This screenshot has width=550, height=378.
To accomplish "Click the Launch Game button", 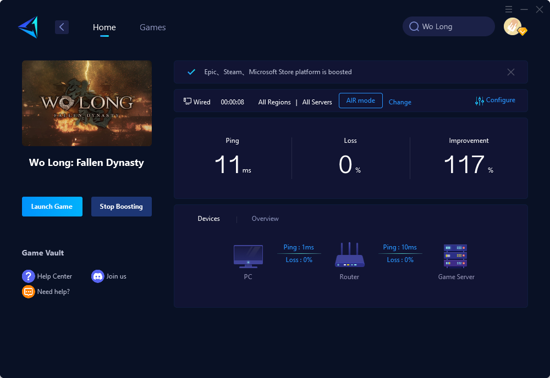I will 52,207.
